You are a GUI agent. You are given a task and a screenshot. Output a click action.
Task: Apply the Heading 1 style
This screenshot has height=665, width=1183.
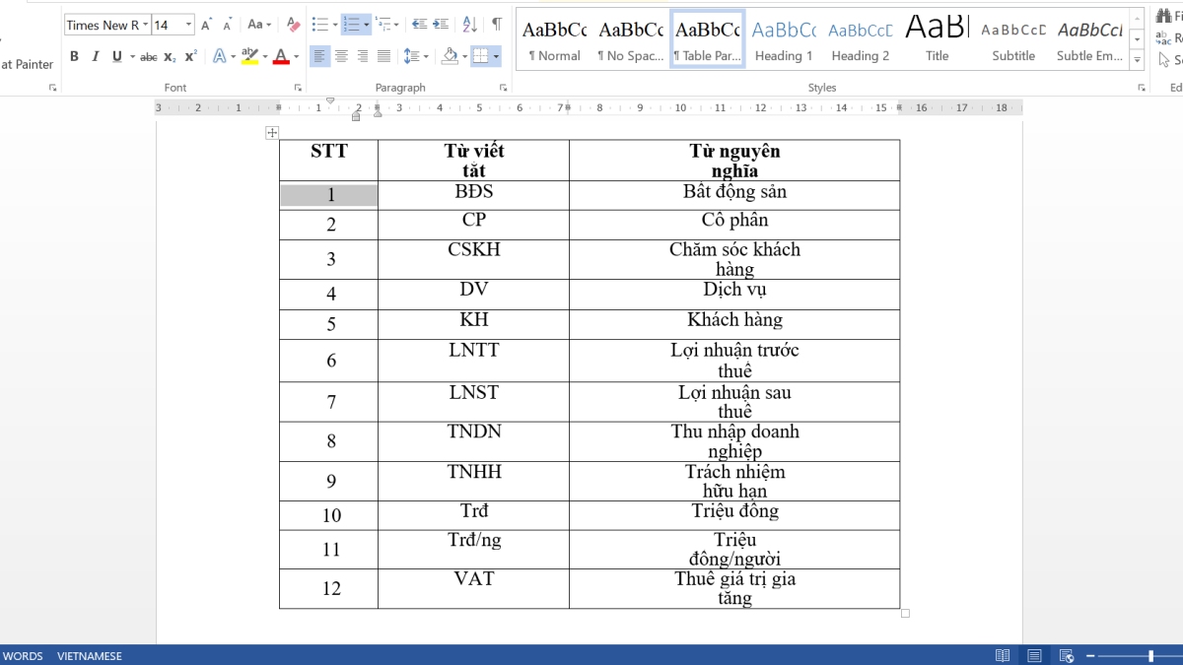[x=784, y=39]
